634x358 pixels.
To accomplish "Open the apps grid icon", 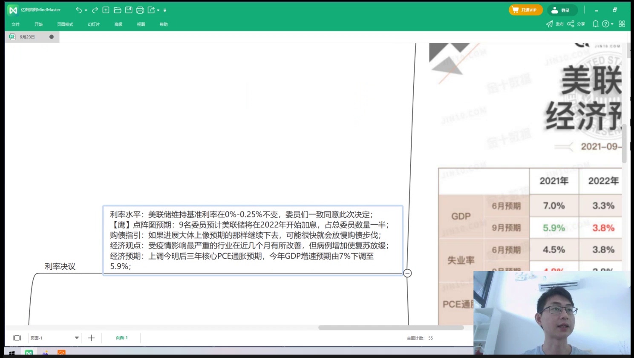I will click(x=622, y=24).
